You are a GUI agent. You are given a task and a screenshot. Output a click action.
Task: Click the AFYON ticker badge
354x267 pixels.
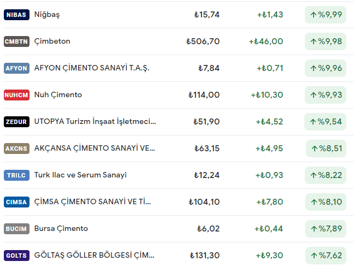point(16,68)
